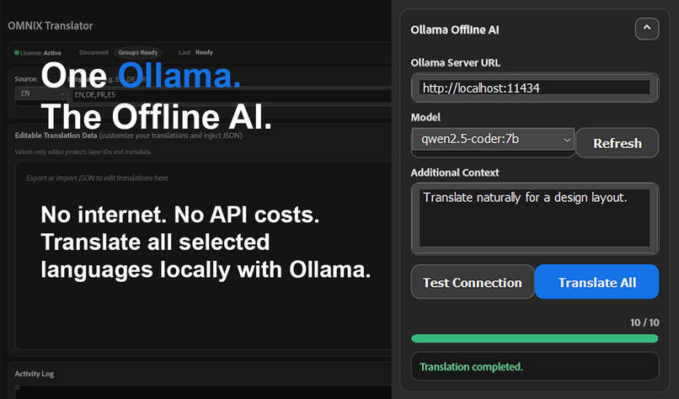Click the green translation progress bar

[535, 338]
